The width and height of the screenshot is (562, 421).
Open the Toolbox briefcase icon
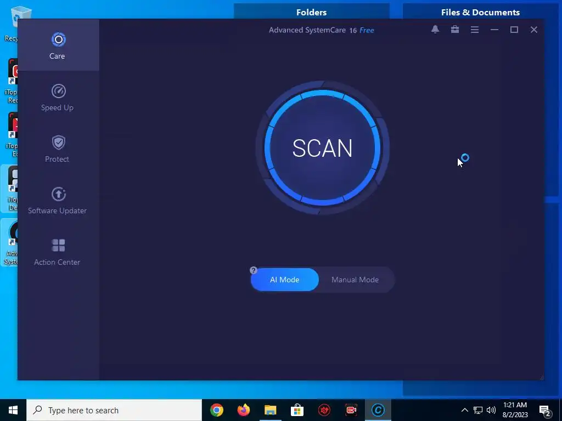pyautogui.click(x=455, y=30)
